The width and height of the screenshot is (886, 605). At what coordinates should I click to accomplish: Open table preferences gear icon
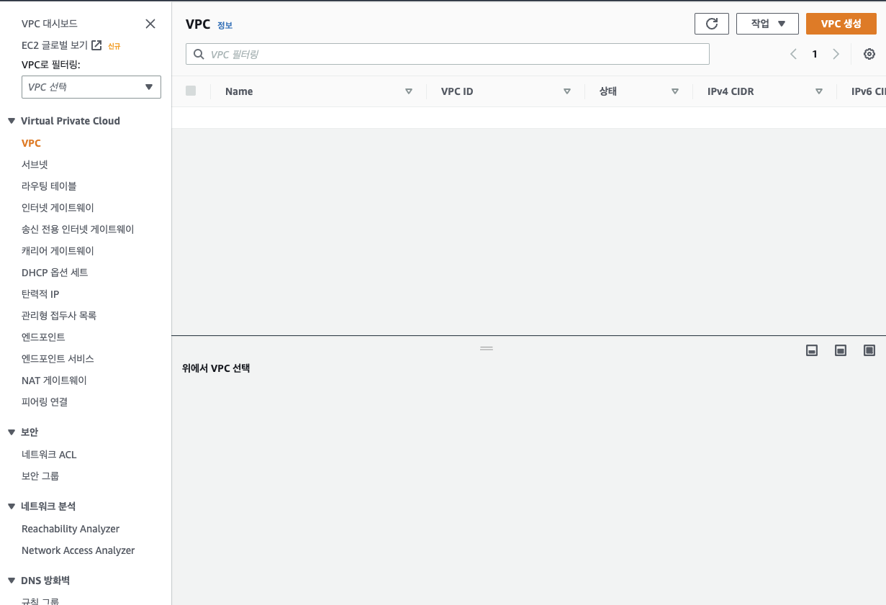click(x=869, y=54)
